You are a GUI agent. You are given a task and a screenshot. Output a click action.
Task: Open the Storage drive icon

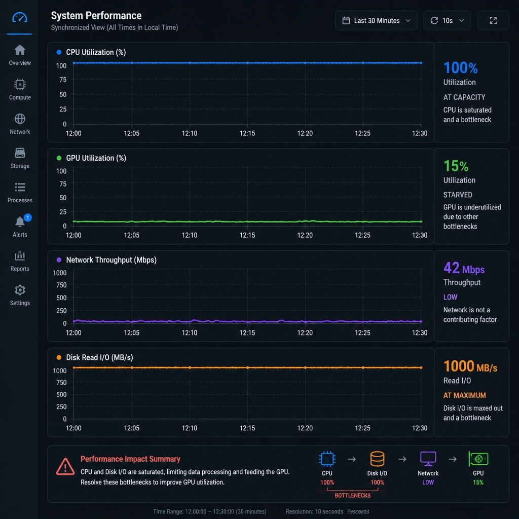click(x=20, y=153)
